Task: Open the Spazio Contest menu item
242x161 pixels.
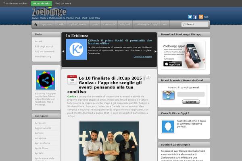Action: click(78, 25)
